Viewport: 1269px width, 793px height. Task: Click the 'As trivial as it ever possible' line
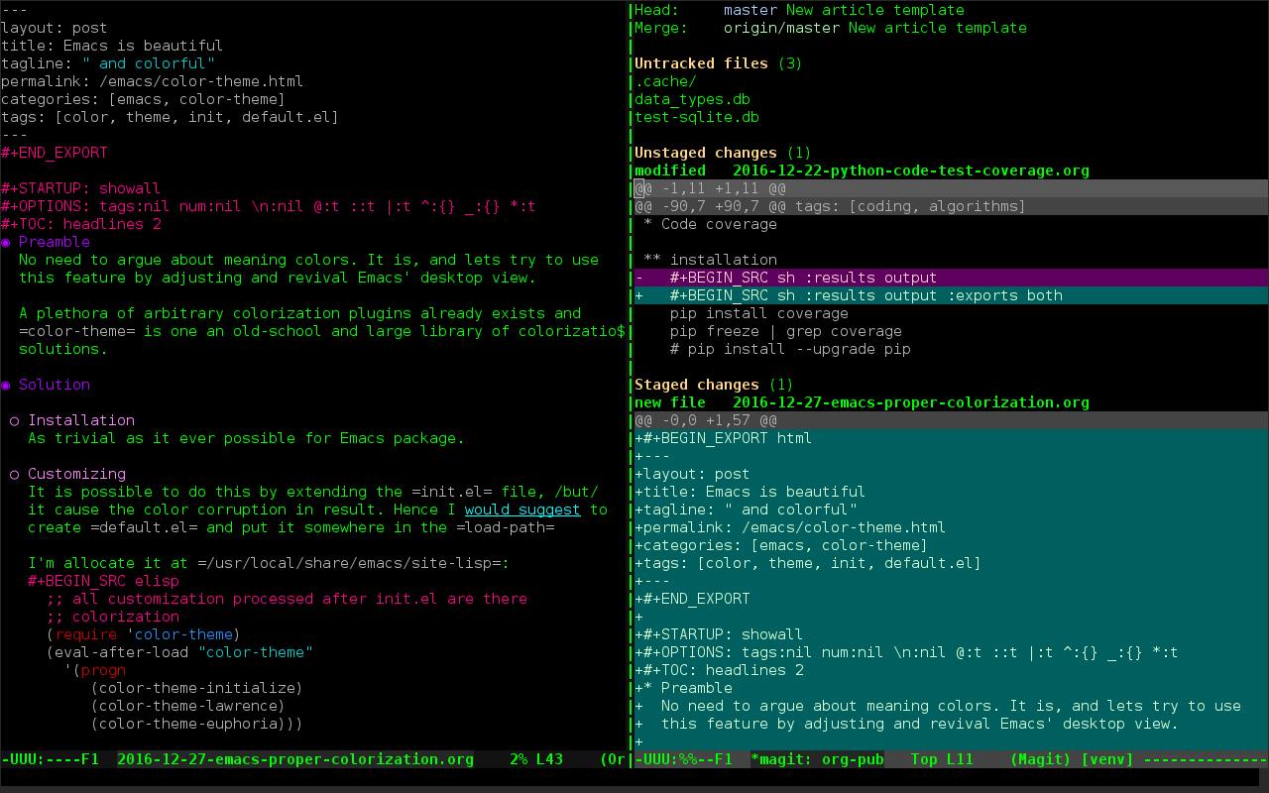tap(246, 438)
